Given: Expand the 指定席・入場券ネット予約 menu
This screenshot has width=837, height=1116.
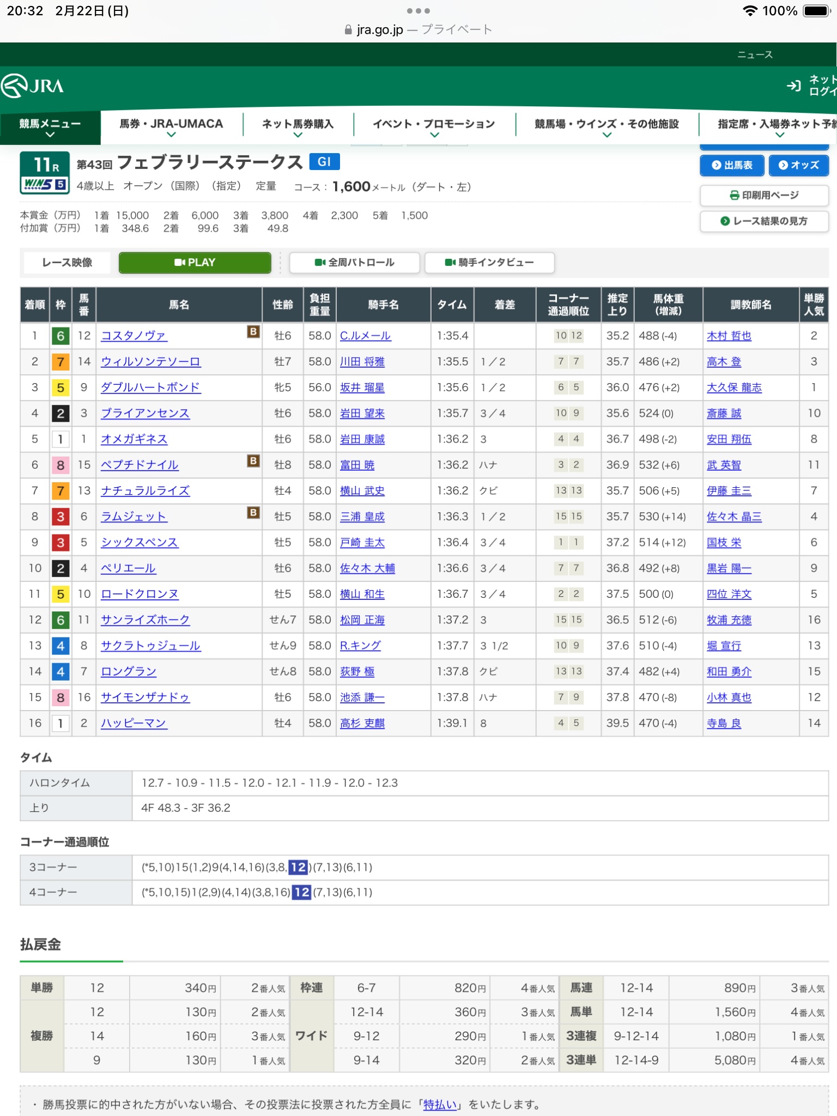Looking at the screenshot, I should pos(777,128).
